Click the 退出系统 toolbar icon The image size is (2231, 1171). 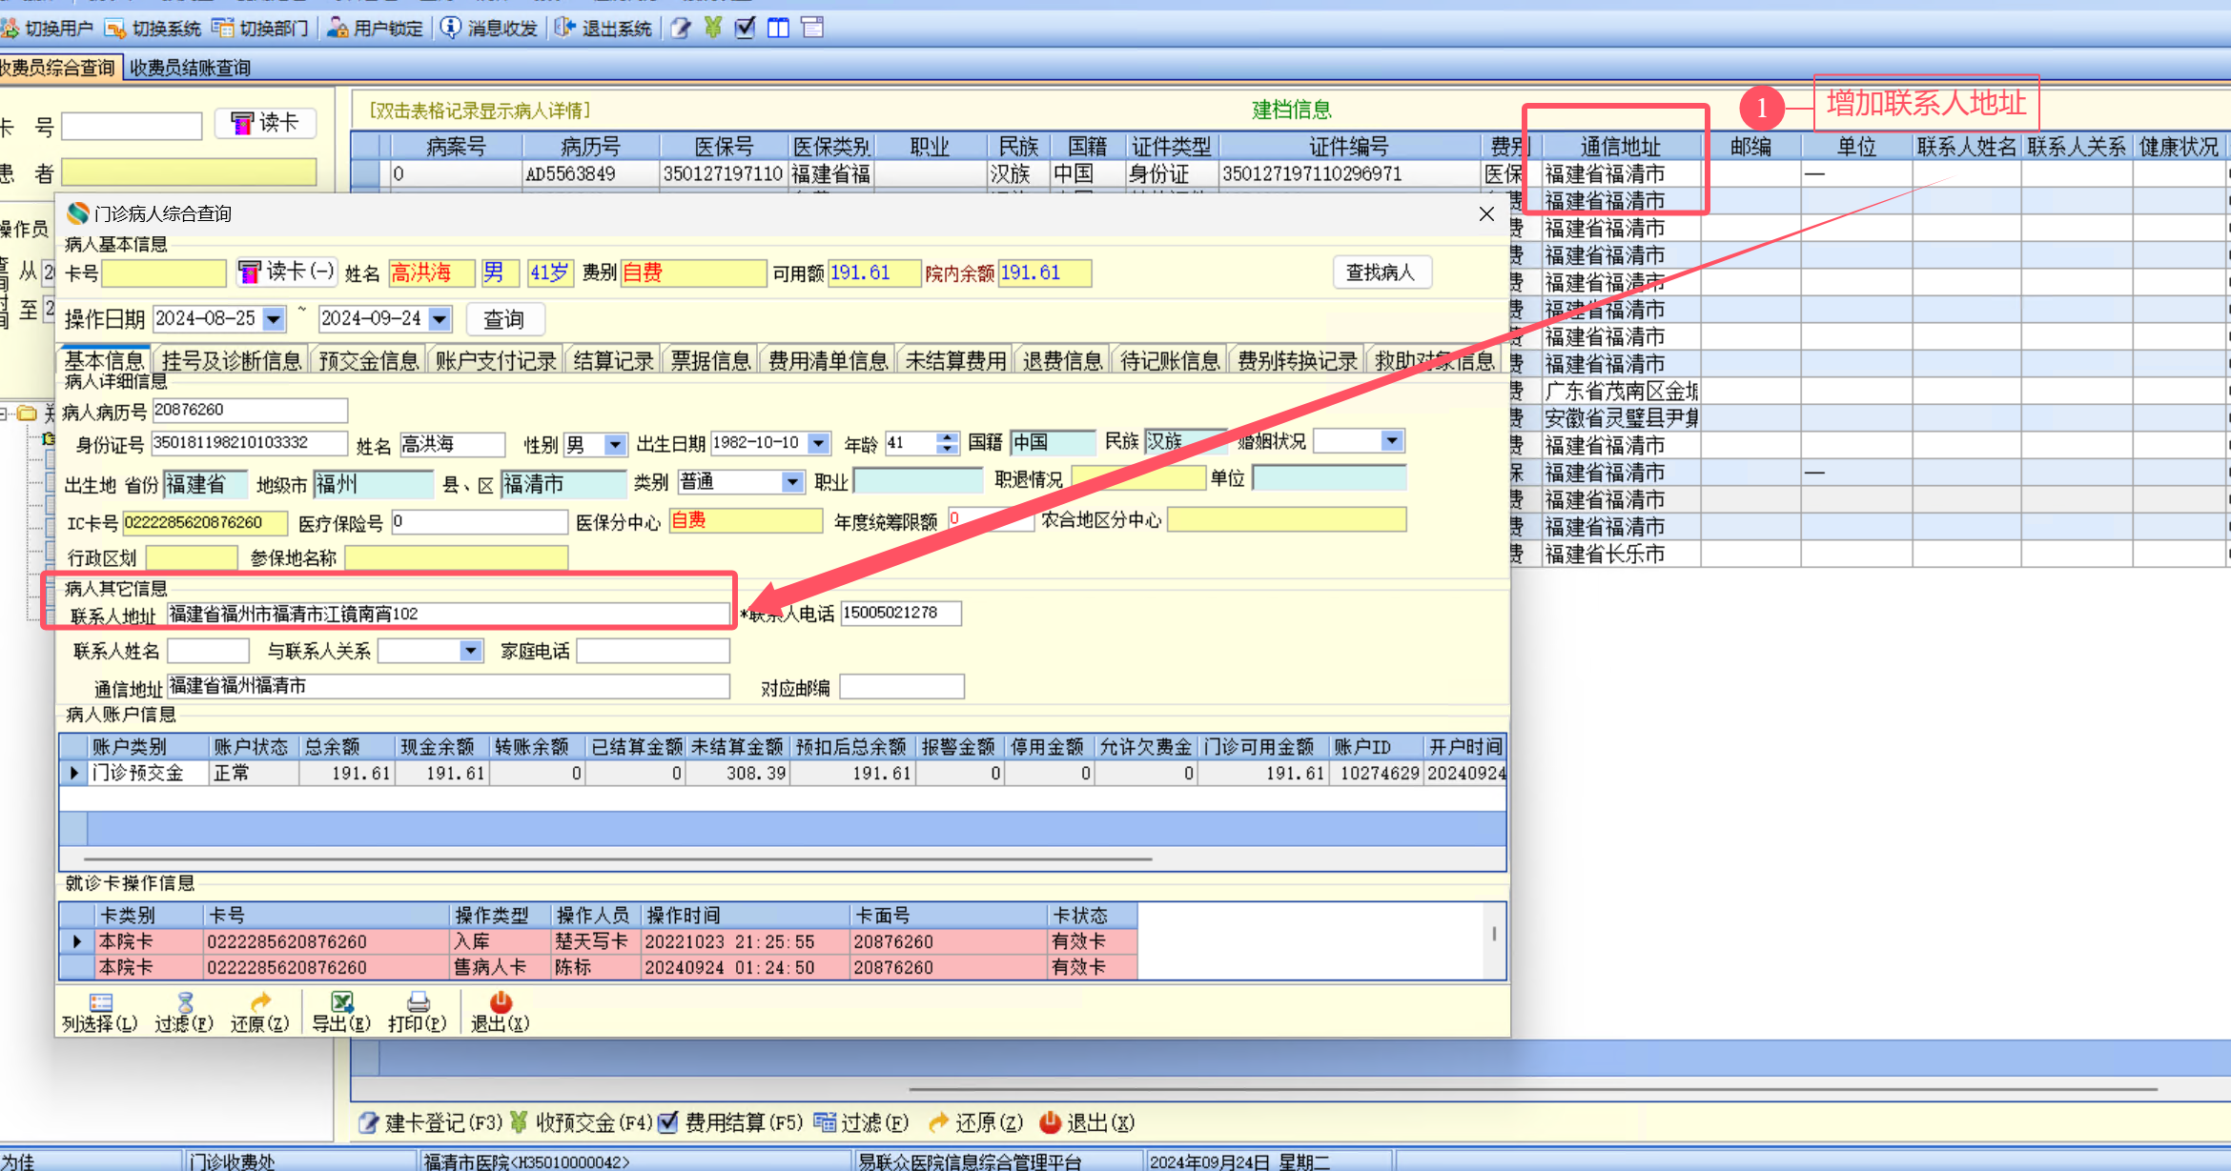(564, 28)
